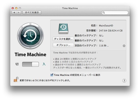The width and height of the screenshot is (140, 100).
Task: Close the Time Machine preferences window
Action: [13, 8]
